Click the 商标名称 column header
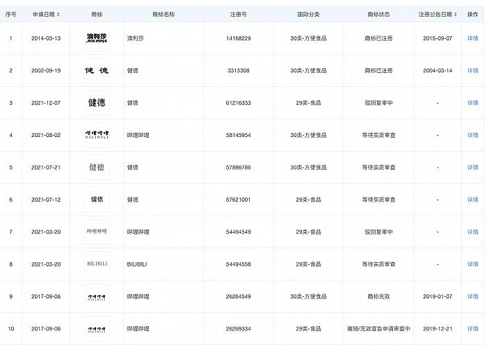The width and height of the screenshot is (487, 345). pos(163,15)
